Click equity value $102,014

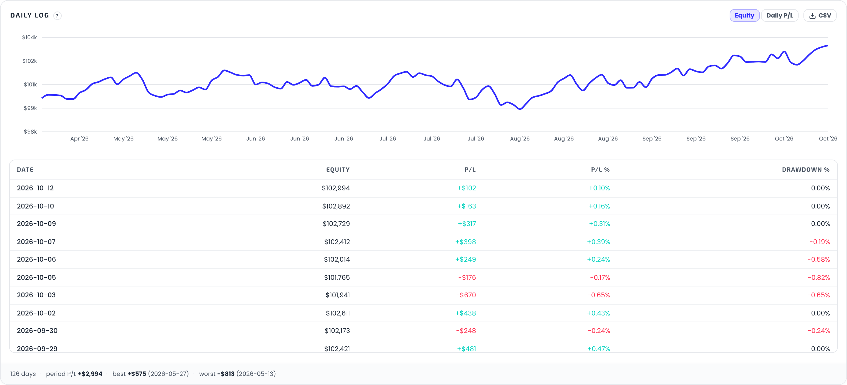tap(337, 259)
